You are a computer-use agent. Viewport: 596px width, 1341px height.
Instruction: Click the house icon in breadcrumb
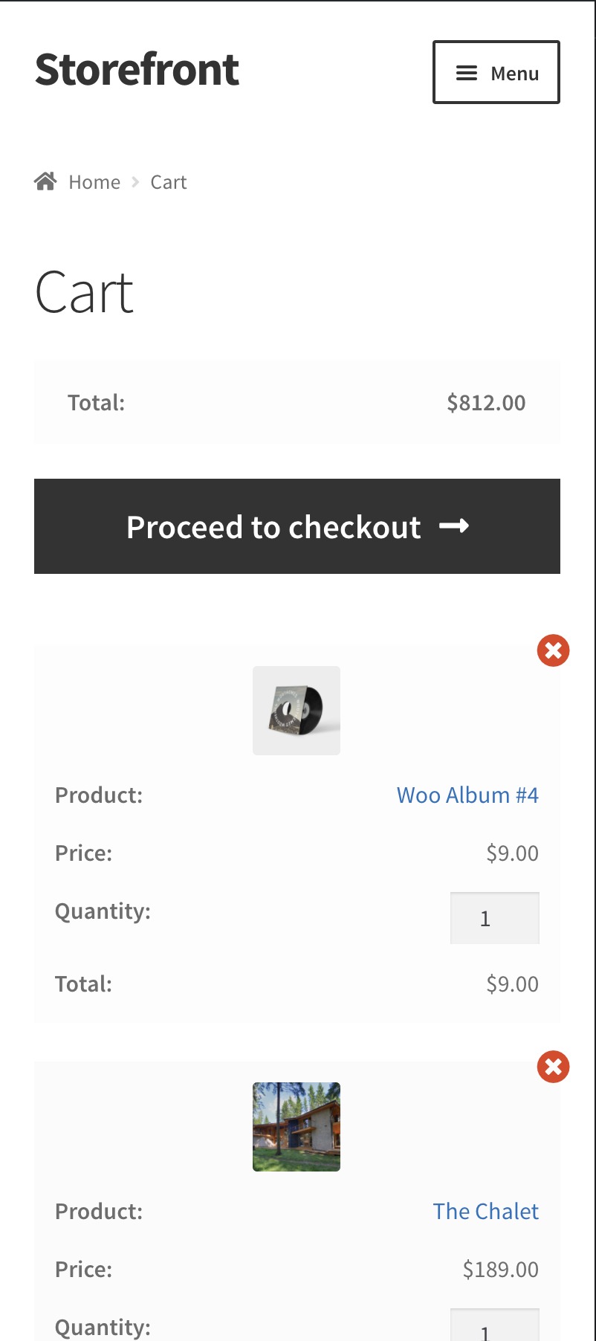[x=45, y=181]
